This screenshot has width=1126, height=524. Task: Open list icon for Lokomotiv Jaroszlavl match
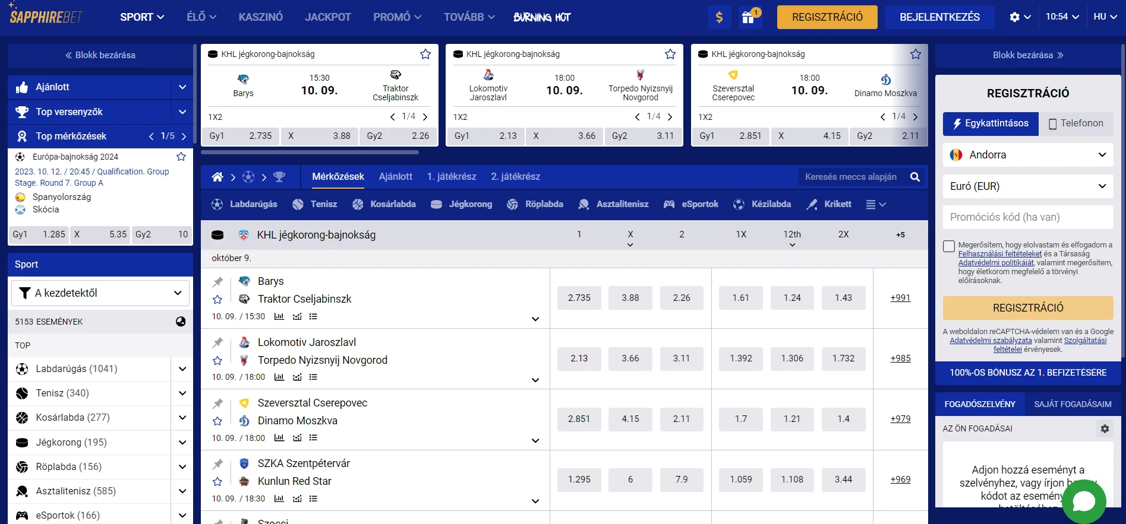tap(314, 377)
